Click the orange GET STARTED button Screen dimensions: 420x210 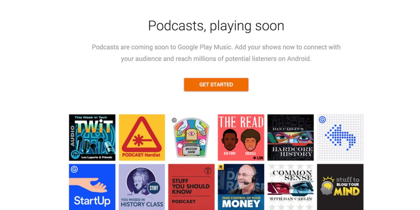click(216, 84)
